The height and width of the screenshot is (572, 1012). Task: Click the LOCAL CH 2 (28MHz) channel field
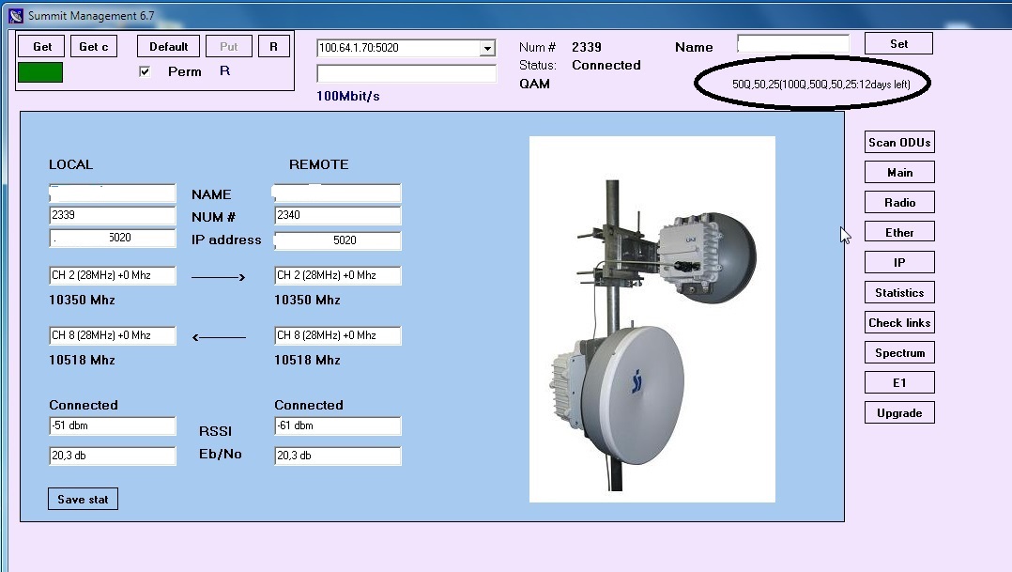[x=113, y=276]
